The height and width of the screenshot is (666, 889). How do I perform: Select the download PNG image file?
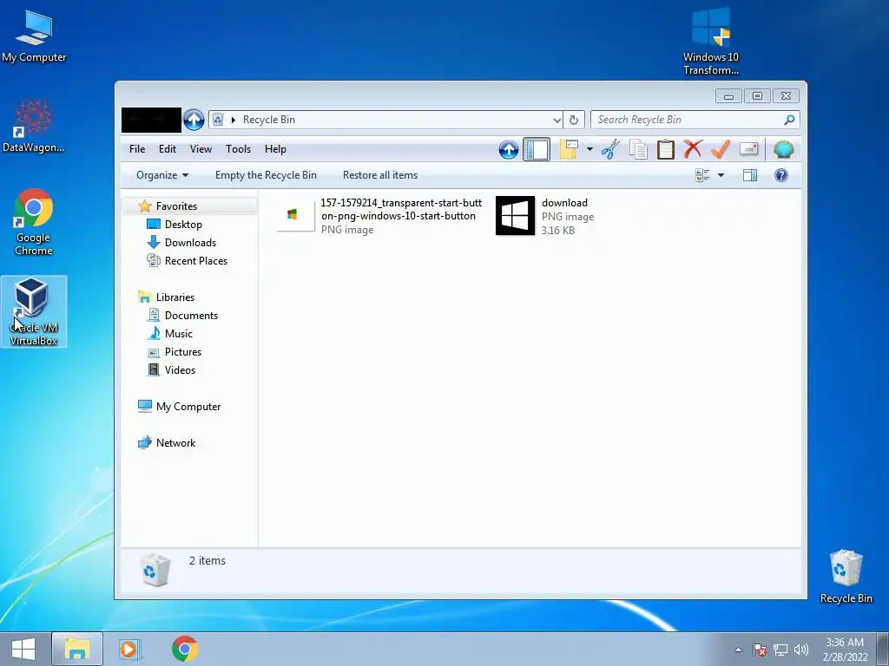pyautogui.click(x=545, y=216)
